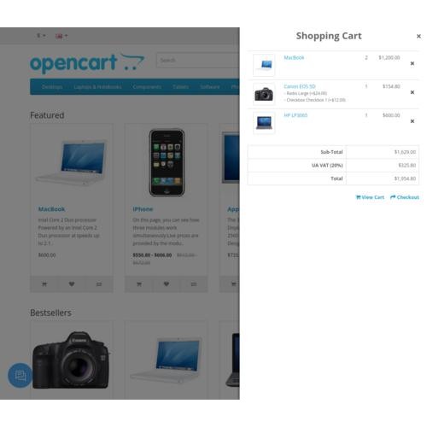
Task: Open the currency dropdown
Action: click(x=41, y=36)
